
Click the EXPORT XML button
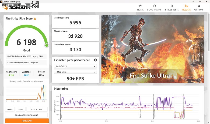(x=37, y=109)
